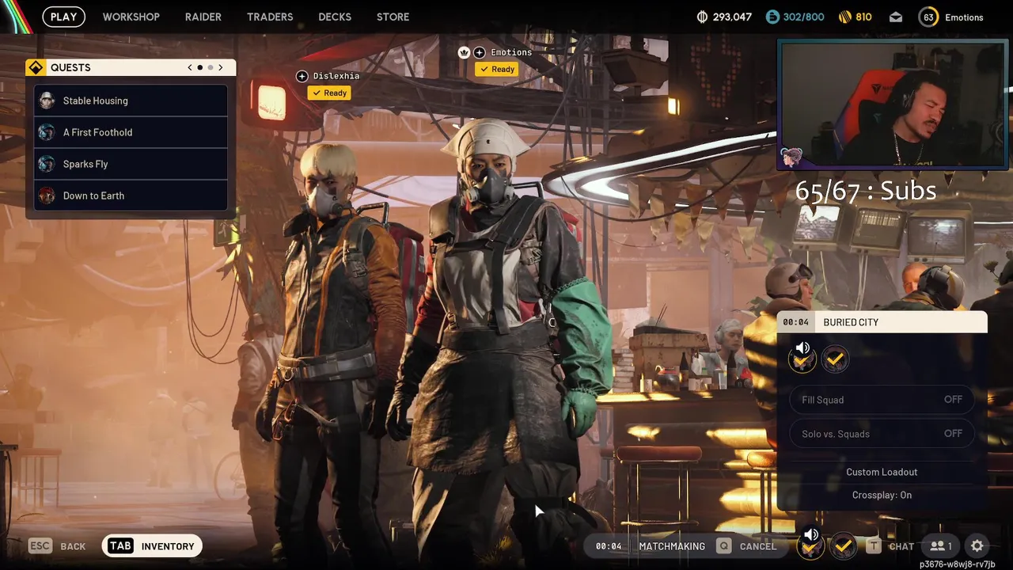Open the settings gear icon
The width and height of the screenshot is (1013, 570).
[x=977, y=546]
